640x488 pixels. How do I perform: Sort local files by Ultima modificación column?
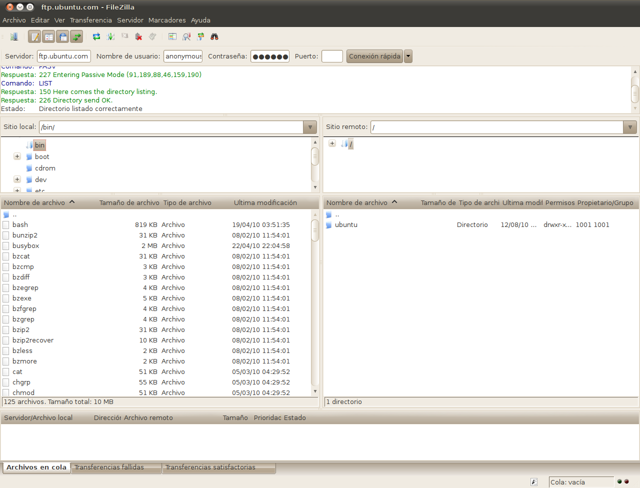point(265,202)
